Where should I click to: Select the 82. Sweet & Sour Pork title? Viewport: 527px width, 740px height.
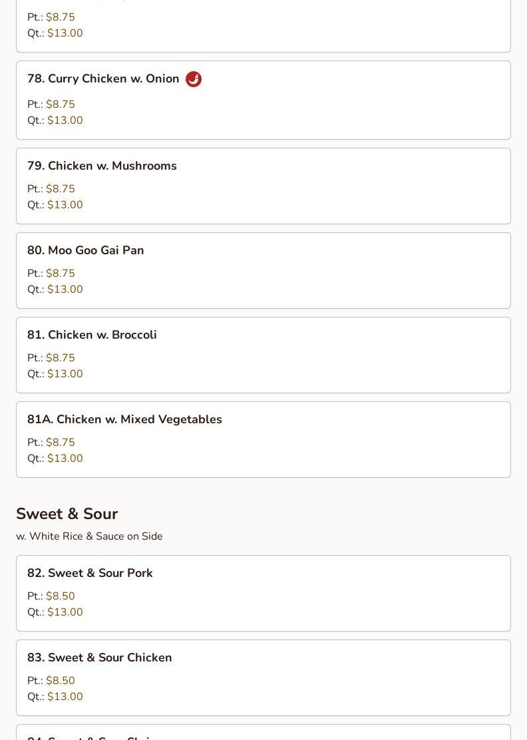pos(90,573)
